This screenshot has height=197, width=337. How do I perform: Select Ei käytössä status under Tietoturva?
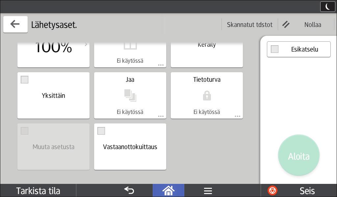tap(207, 112)
